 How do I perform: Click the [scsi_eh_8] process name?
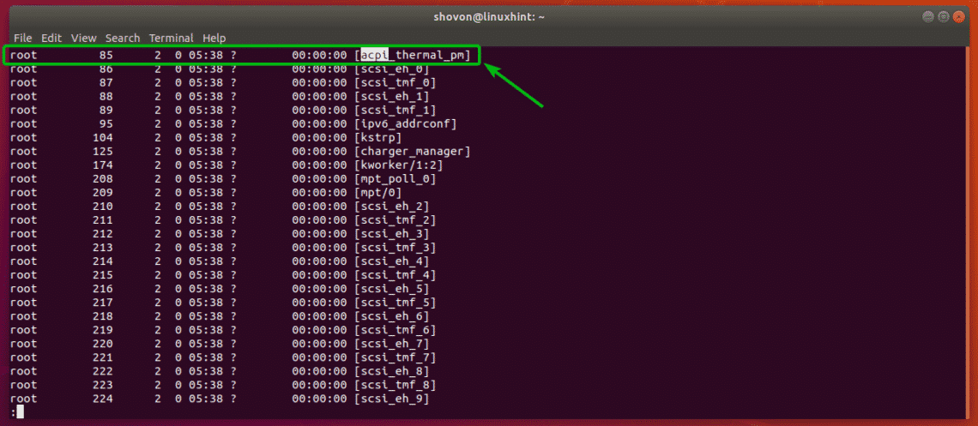click(x=391, y=371)
